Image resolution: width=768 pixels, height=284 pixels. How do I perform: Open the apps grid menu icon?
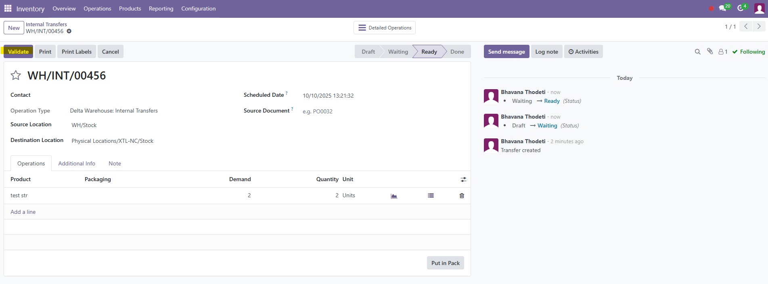[8, 8]
